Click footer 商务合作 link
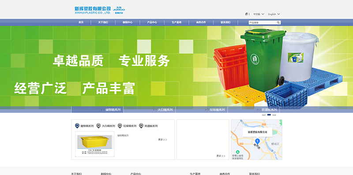 (x=225, y=174)
